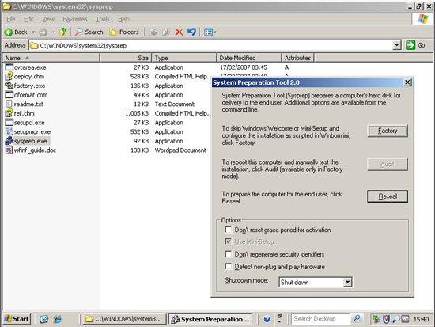This screenshot has width=435, height=327.
Task: Click the Reseal button
Action: point(388,196)
